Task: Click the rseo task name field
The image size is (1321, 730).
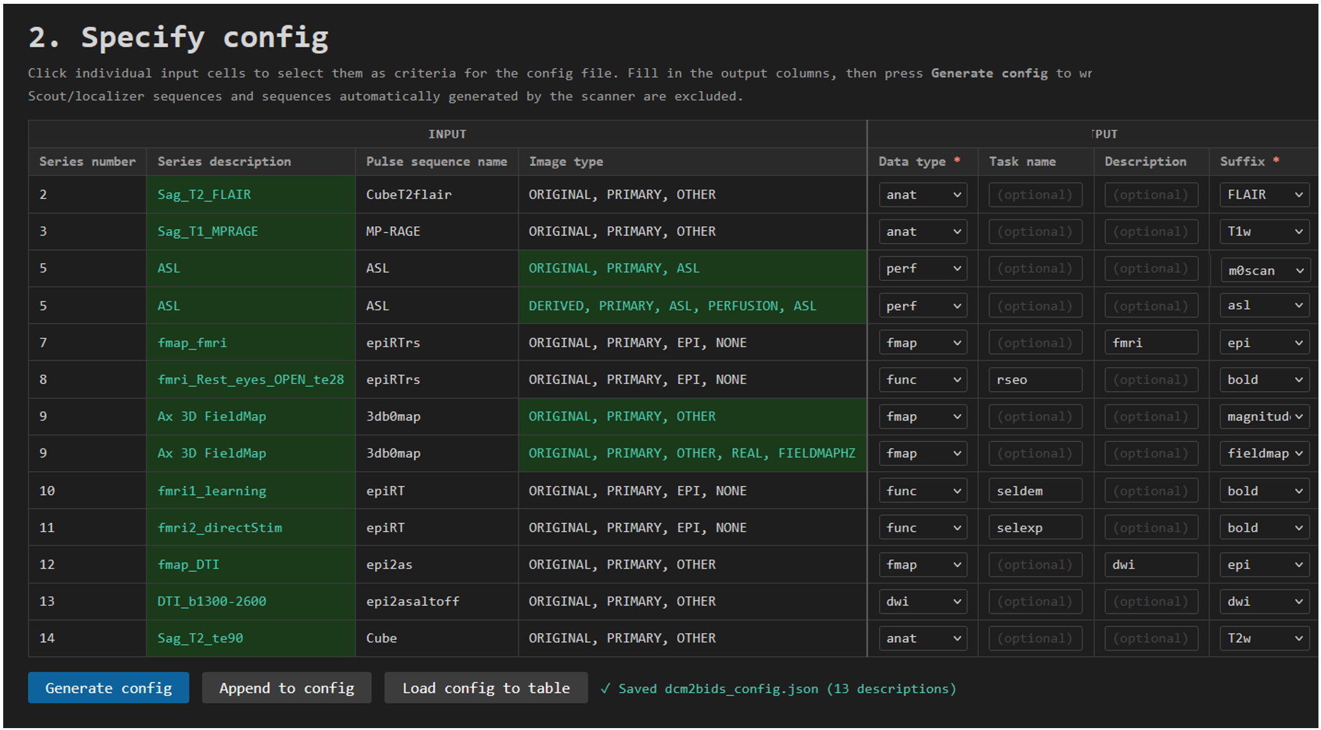Action: [1035, 380]
